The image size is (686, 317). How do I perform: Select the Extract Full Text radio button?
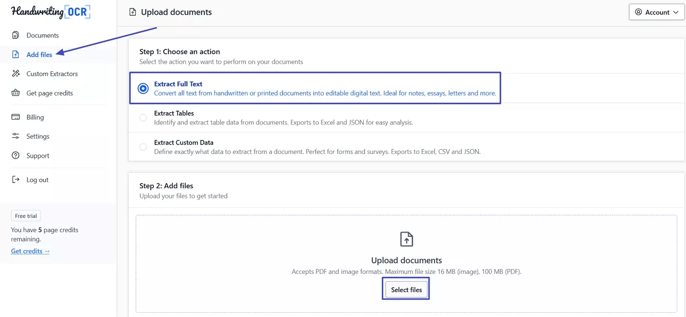[143, 89]
